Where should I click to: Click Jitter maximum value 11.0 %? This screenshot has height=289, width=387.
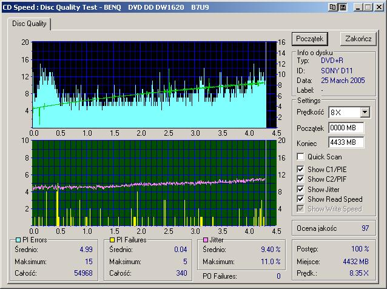(271, 261)
